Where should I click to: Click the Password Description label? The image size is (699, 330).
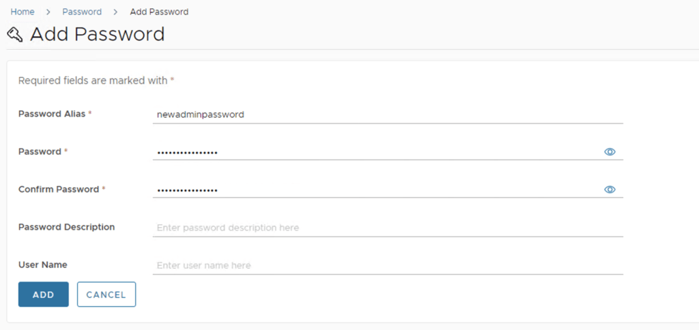pos(66,227)
